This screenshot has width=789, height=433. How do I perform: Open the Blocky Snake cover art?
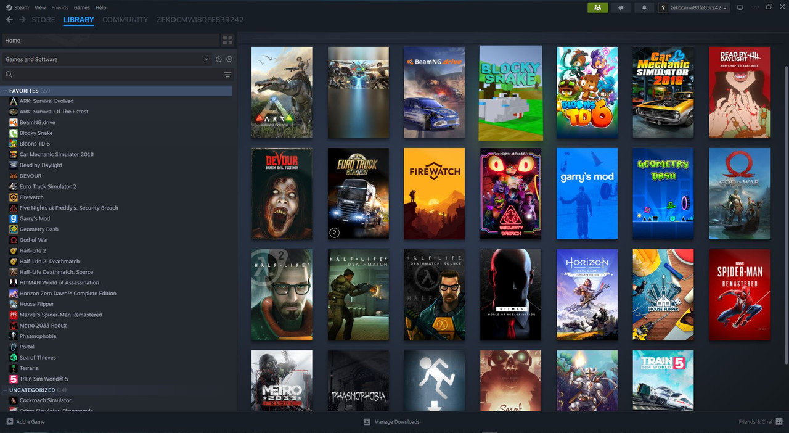click(510, 93)
